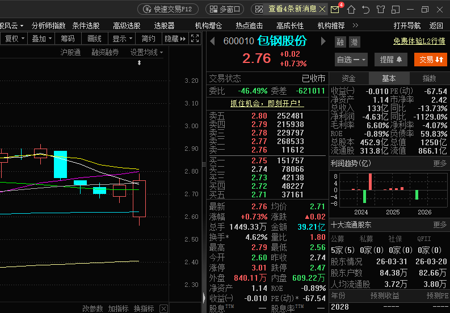Click 更多 next to 十大流通股东
The image size is (450, 313).
(440, 225)
